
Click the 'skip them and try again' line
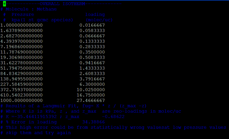(35, 133)
